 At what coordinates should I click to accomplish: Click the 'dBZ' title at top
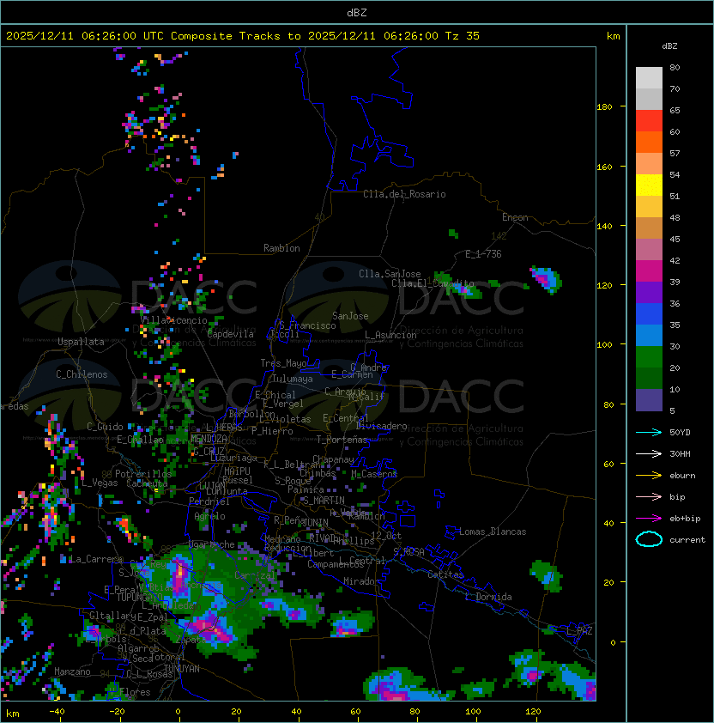click(x=357, y=12)
